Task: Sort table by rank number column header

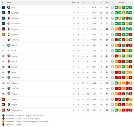Action: [x=3, y=3]
